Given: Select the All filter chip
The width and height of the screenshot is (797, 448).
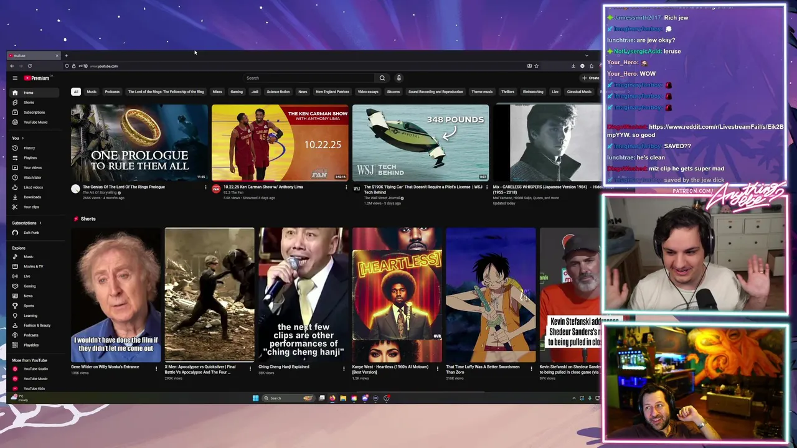Looking at the screenshot, I should (76, 91).
